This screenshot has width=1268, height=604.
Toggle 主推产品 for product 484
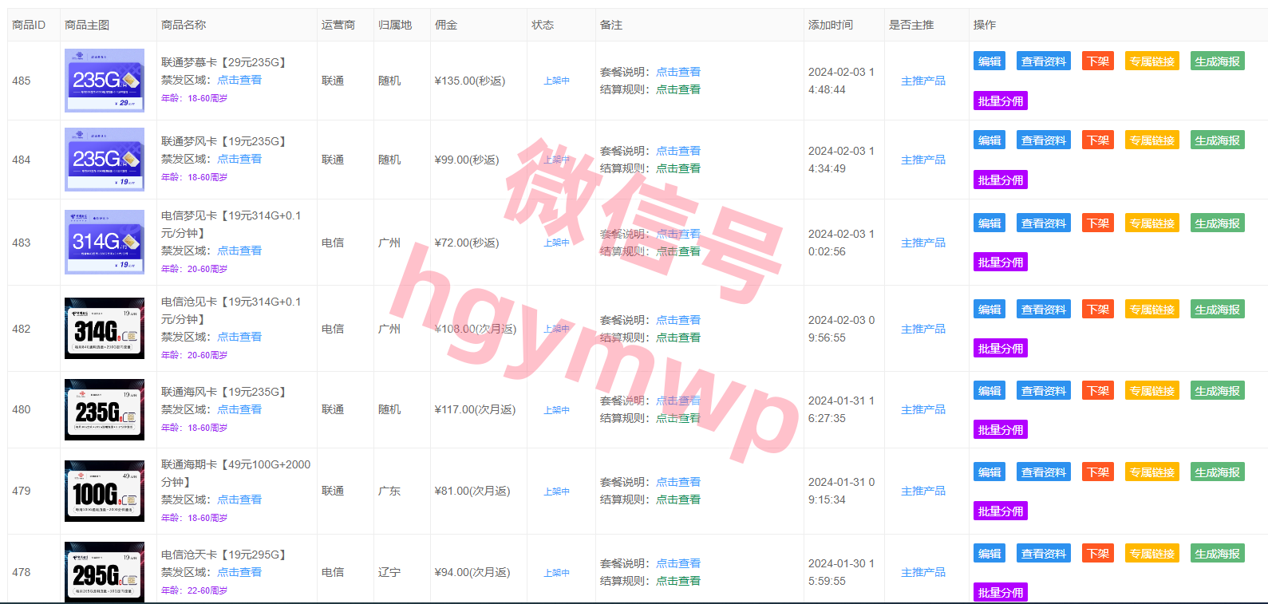pos(923,160)
